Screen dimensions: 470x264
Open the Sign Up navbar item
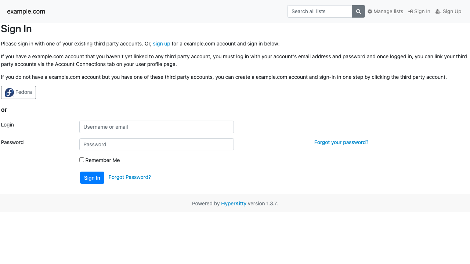[x=448, y=11]
